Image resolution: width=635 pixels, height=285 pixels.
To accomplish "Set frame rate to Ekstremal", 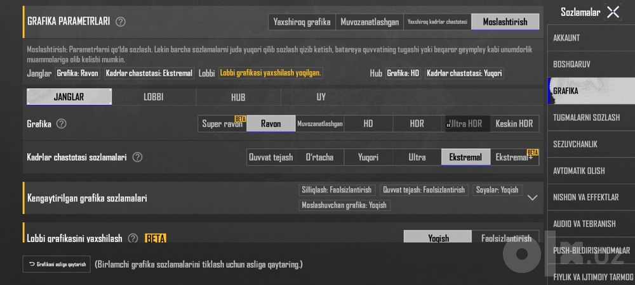I will (x=465, y=157).
